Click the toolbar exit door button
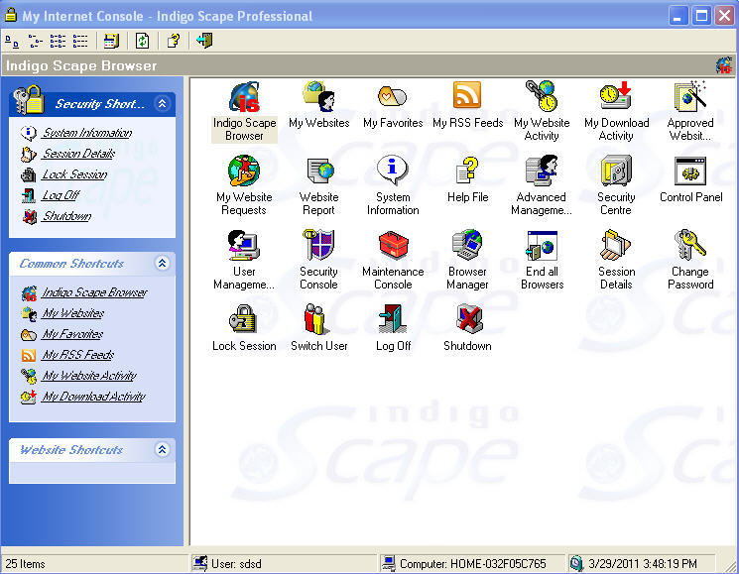The image size is (739, 574). [x=204, y=41]
